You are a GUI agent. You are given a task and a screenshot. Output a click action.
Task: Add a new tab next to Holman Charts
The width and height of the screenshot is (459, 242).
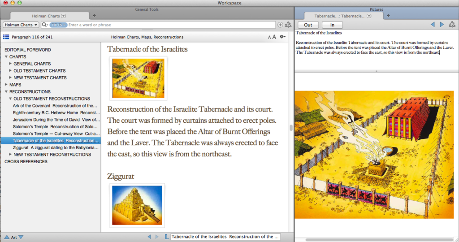click(94, 16)
